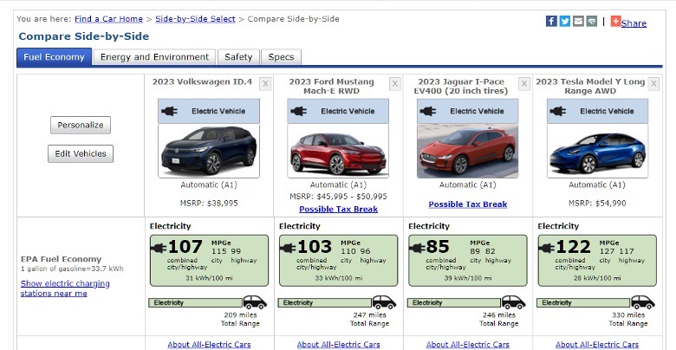Click plug icon beside 107 MPGe
The image size is (676, 350).
159,249
